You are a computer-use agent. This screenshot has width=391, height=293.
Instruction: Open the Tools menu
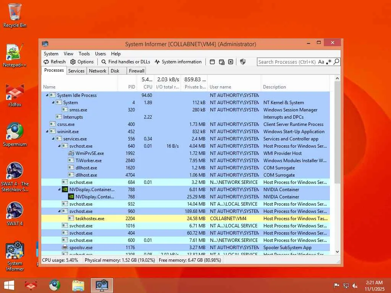click(x=84, y=54)
